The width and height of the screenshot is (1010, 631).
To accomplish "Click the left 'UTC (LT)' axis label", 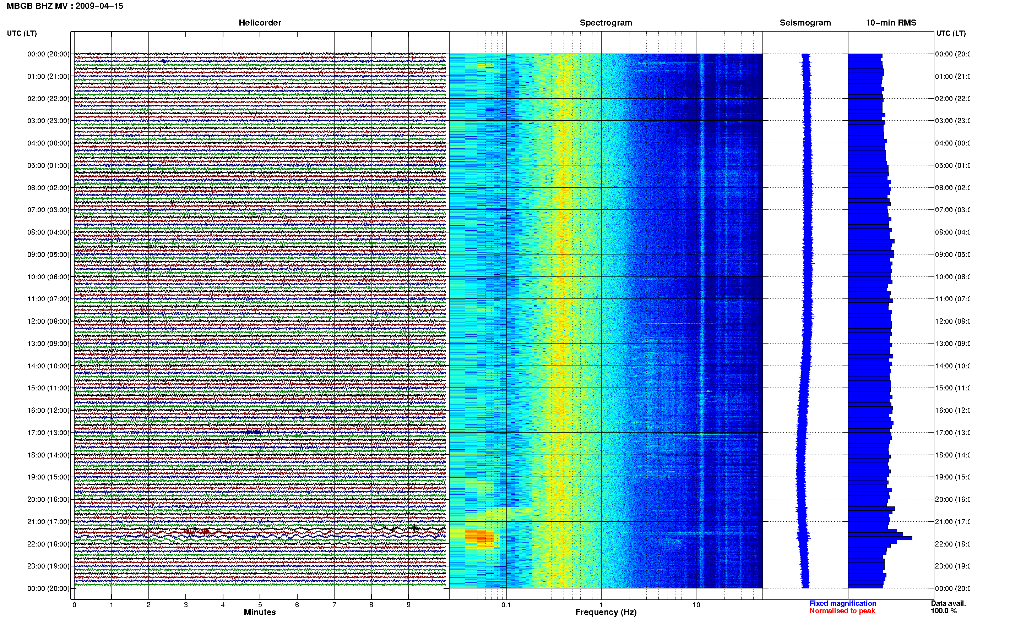I will coord(22,33).
